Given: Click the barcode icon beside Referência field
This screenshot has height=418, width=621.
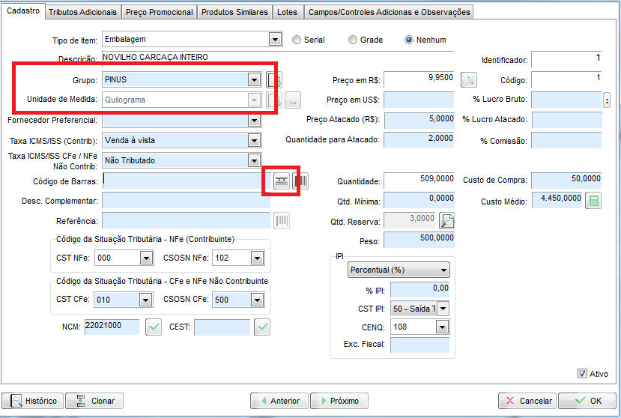Looking at the screenshot, I should [x=282, y=220].
